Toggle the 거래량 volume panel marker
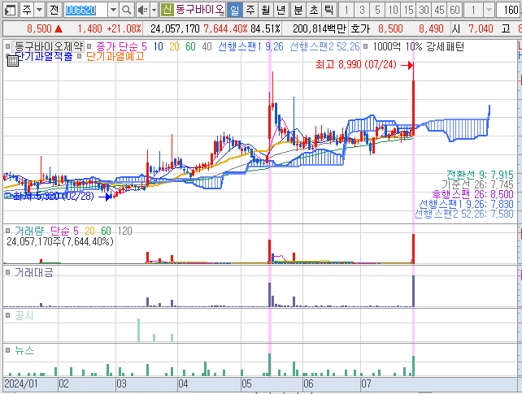Viewport: 522px width, 394px height. point(8,231)
